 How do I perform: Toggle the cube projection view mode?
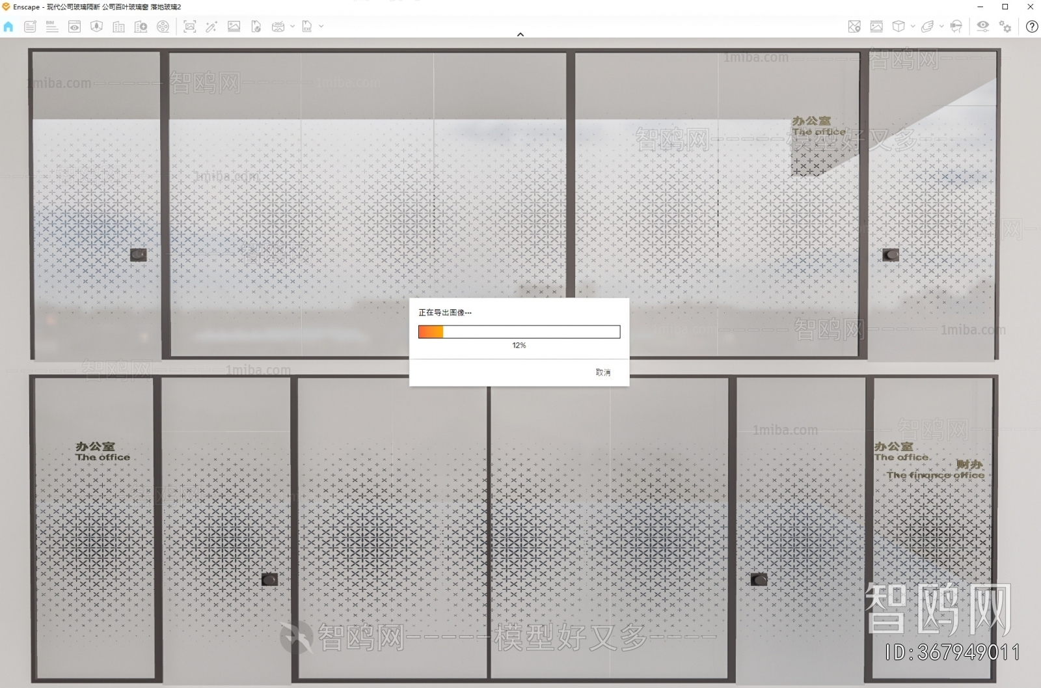[899, 27]
